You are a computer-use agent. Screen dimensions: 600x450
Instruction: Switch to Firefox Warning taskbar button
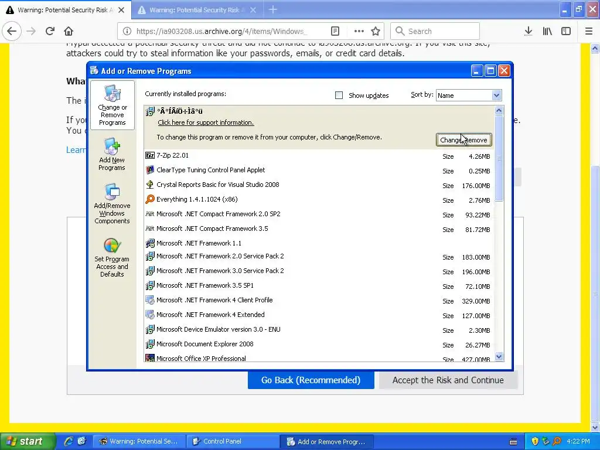[139, 441]
